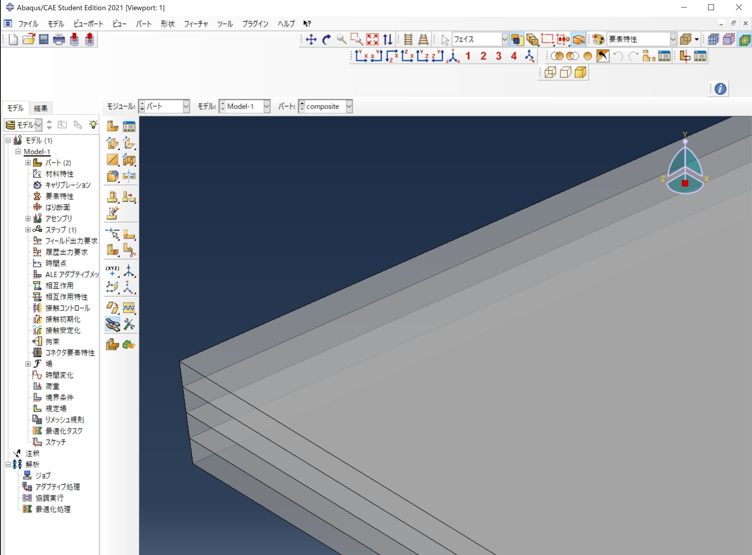This screenshot has width=752, height=555.
Task: Cycle the part selector stepper arrows
Action: 302,106
